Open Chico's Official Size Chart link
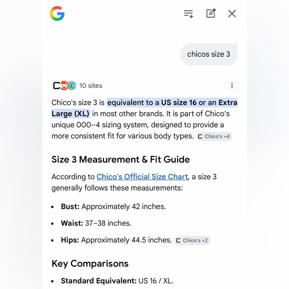The image size is (289, 289). tap(142, 177)
